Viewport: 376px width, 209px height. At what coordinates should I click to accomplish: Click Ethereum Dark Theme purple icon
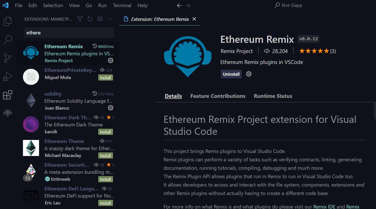(x=31, y=124)
